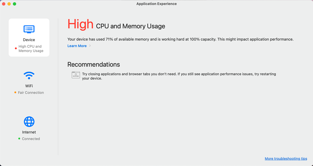Click the Fair Connection status text

click(31, 93)
